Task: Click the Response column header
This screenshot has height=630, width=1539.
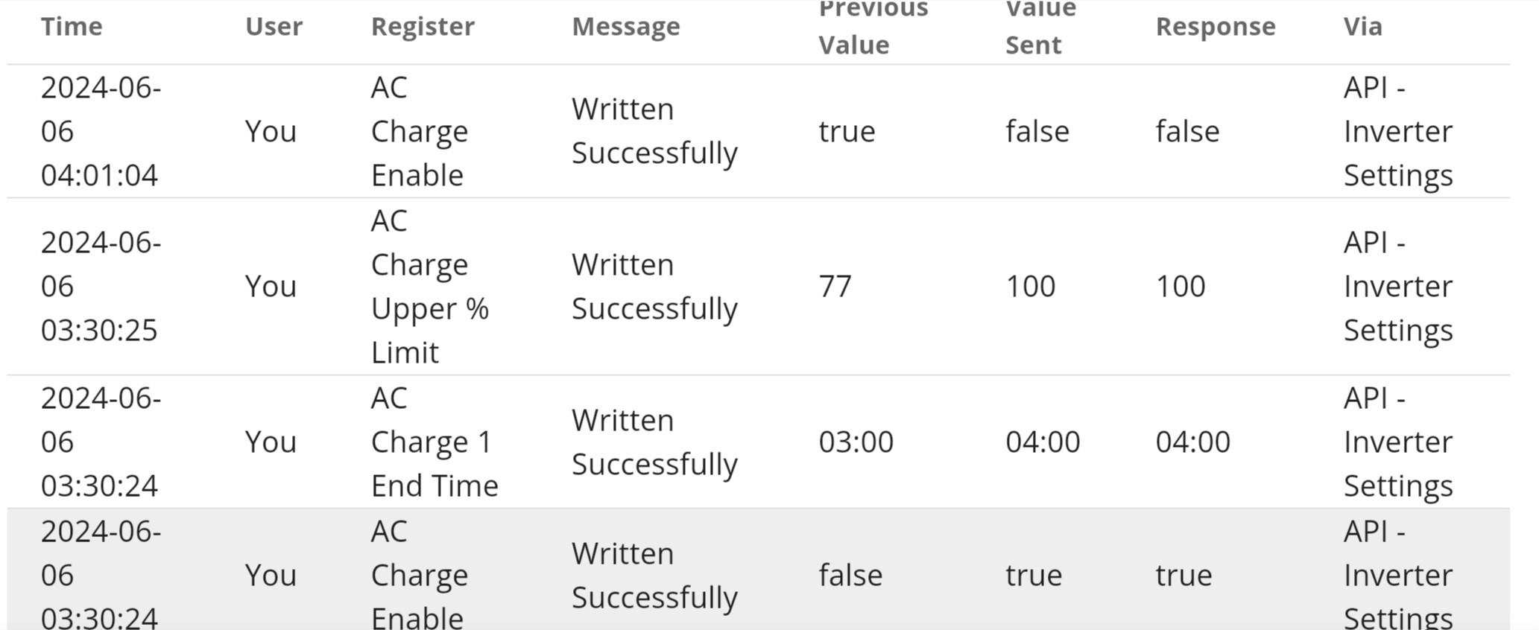Action: tap(1216, 27)
